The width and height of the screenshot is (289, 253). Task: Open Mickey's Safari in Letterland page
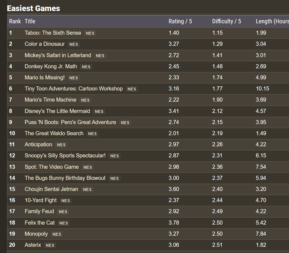click(58, 55)
